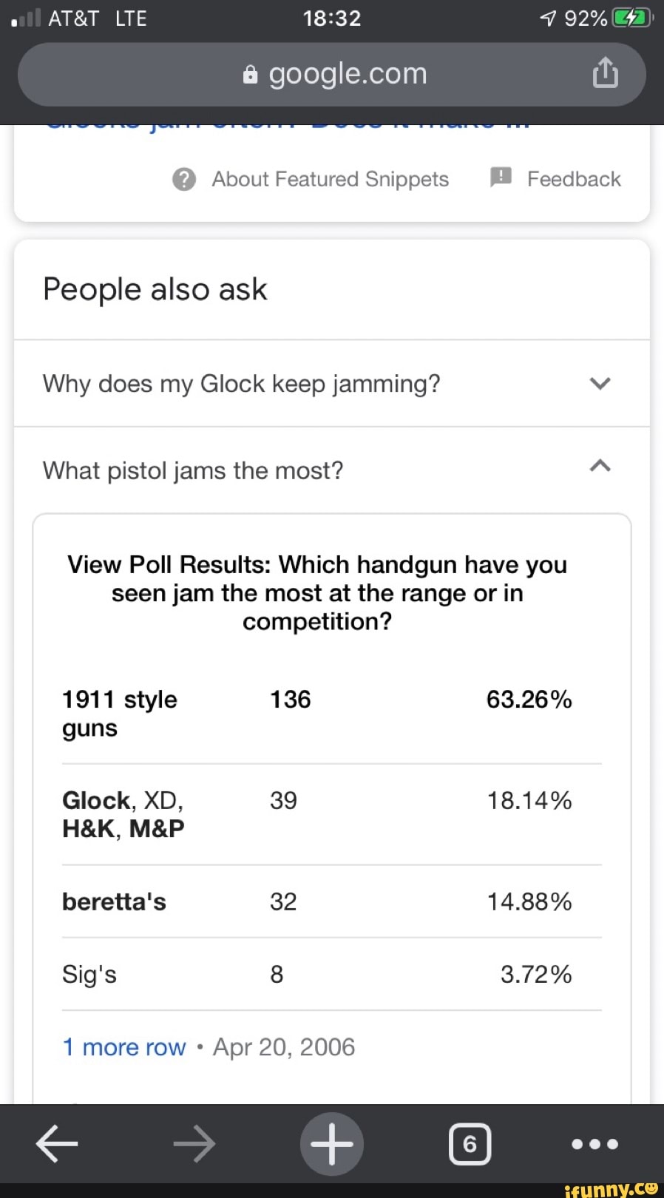Tap the back arrow in the bottom bar

(56, 1144)
